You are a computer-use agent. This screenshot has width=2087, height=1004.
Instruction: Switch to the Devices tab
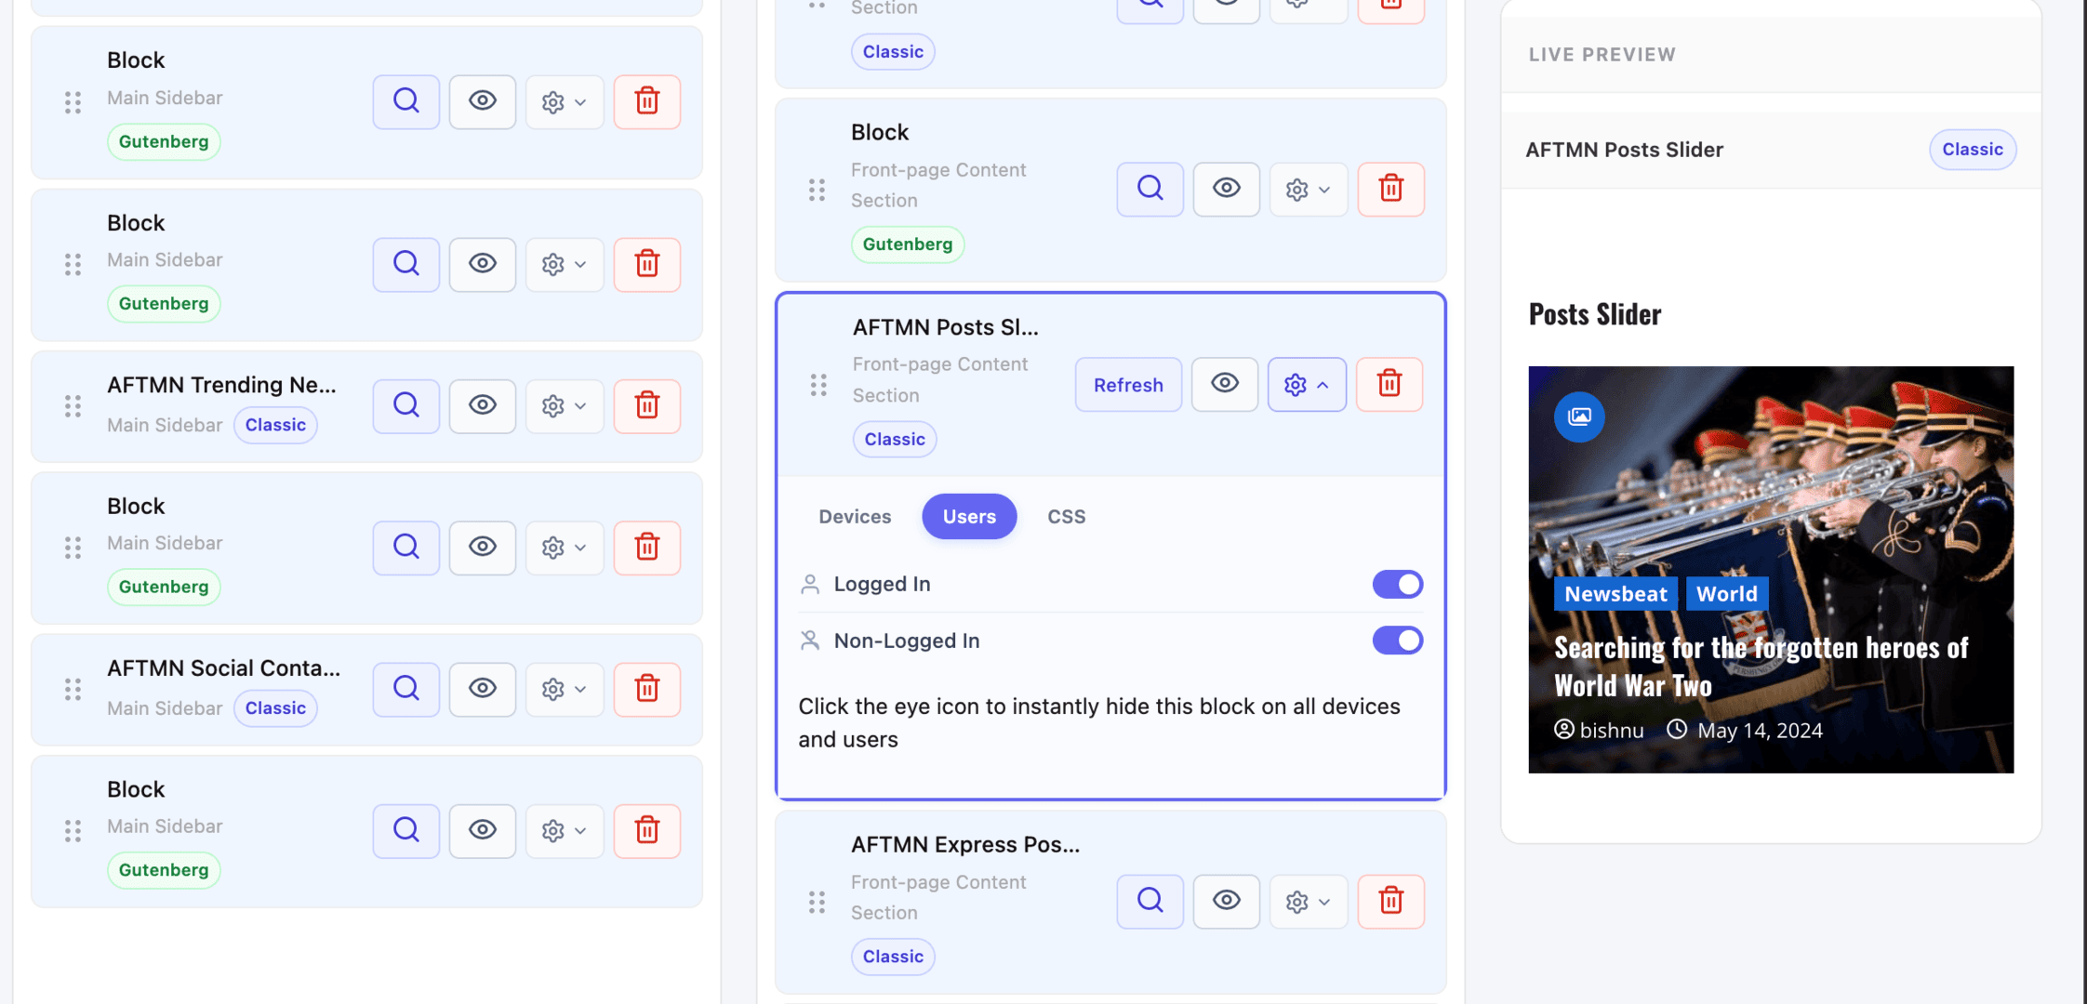click(x=855, y=517)
